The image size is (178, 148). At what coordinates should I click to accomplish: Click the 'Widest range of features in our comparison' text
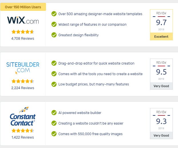[92, 25]
